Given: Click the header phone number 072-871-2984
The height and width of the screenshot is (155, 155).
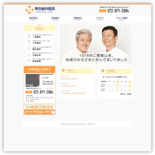Looking at the screenshot, I should click(x=118, y=11).
